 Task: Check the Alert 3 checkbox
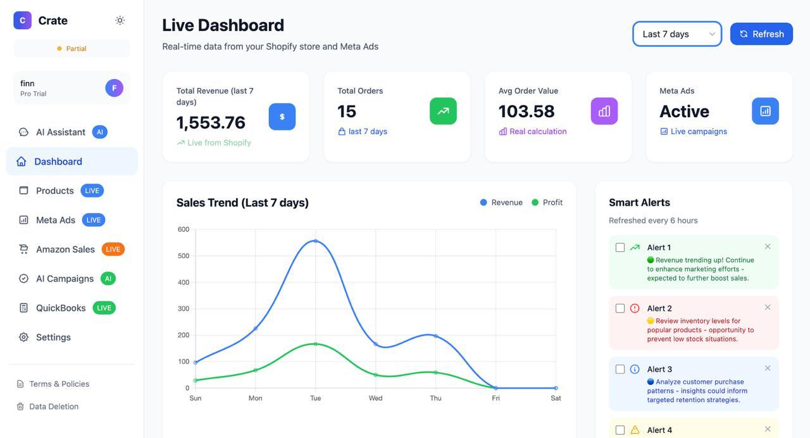(x=620, y=368)
